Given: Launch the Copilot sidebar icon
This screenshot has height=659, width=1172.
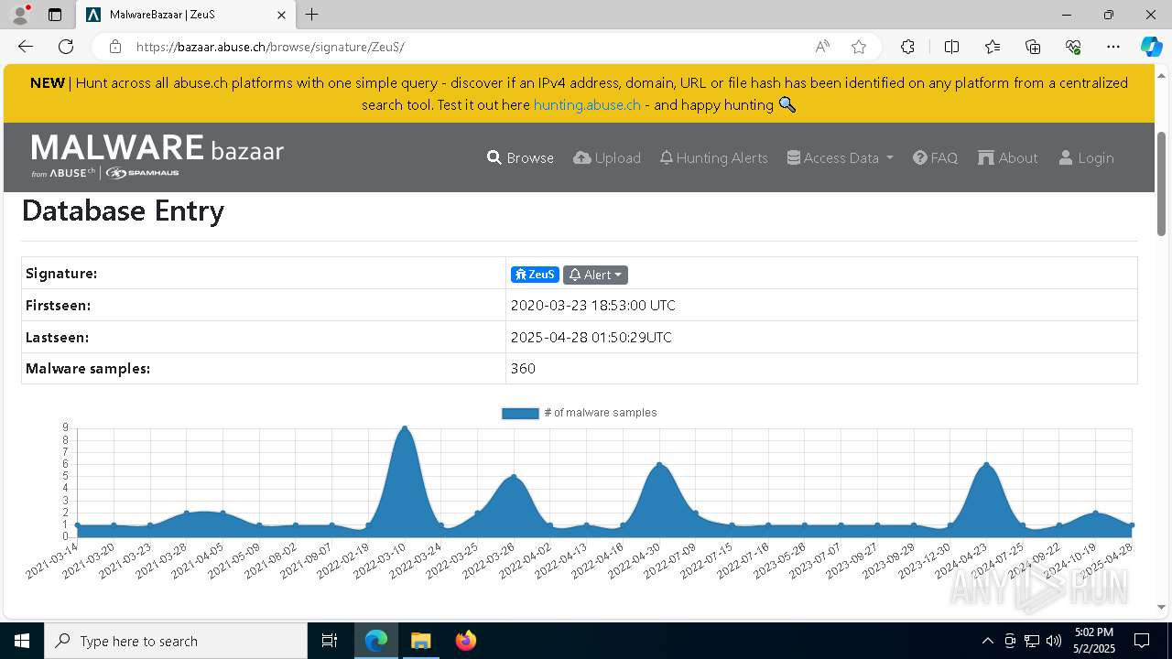Looking at the screenshot, I should [1151, 47].
